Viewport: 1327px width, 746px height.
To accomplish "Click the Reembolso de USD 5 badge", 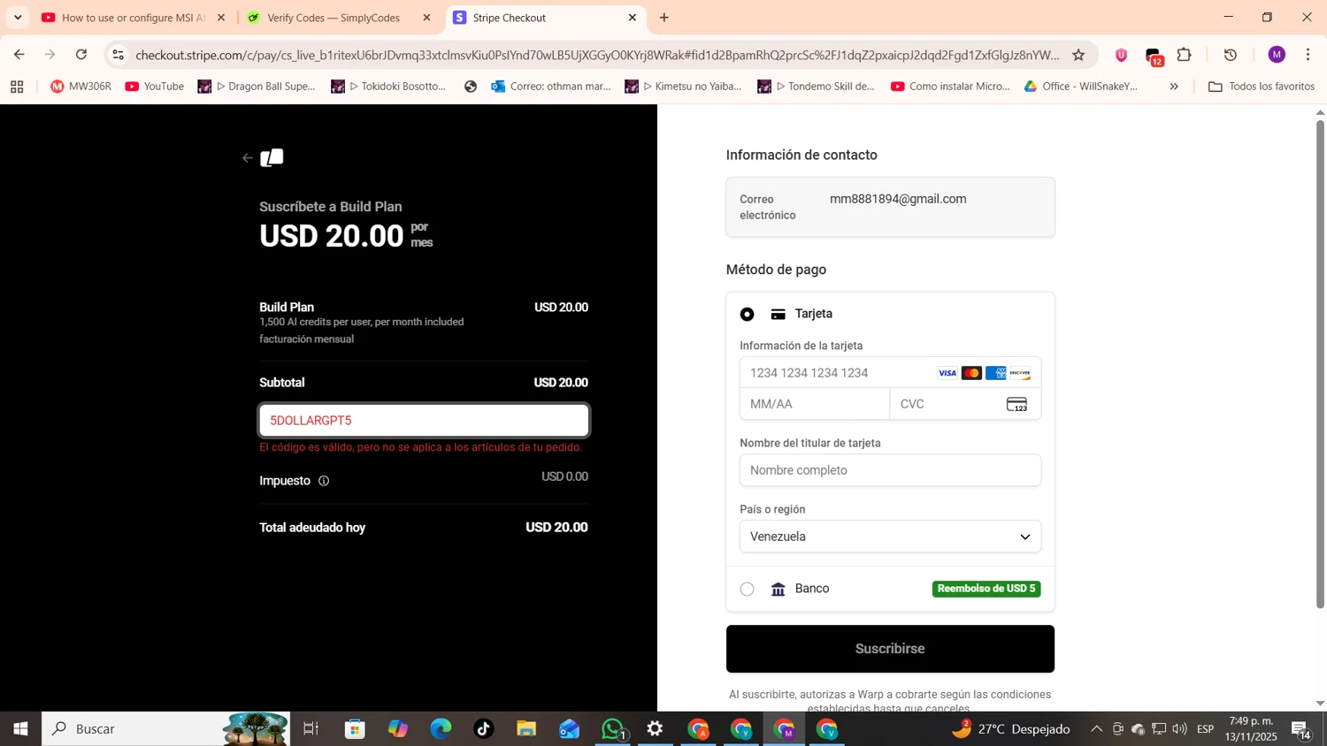I will pos(986,589).
